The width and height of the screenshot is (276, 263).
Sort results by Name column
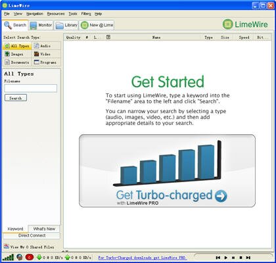tap(156, 37)
